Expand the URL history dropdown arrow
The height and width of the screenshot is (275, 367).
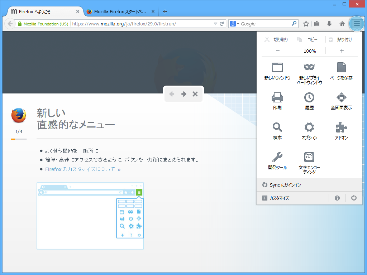click(215, 24)
